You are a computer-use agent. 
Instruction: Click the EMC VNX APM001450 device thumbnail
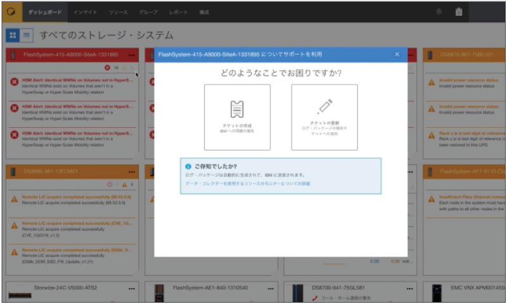437,293
